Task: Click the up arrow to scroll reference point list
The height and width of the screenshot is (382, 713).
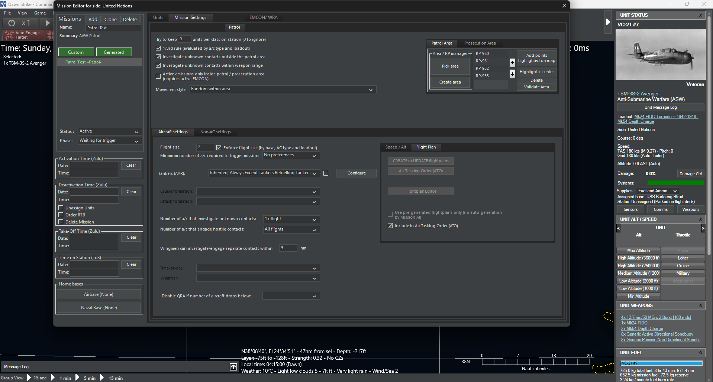Action: pos(512,63)
